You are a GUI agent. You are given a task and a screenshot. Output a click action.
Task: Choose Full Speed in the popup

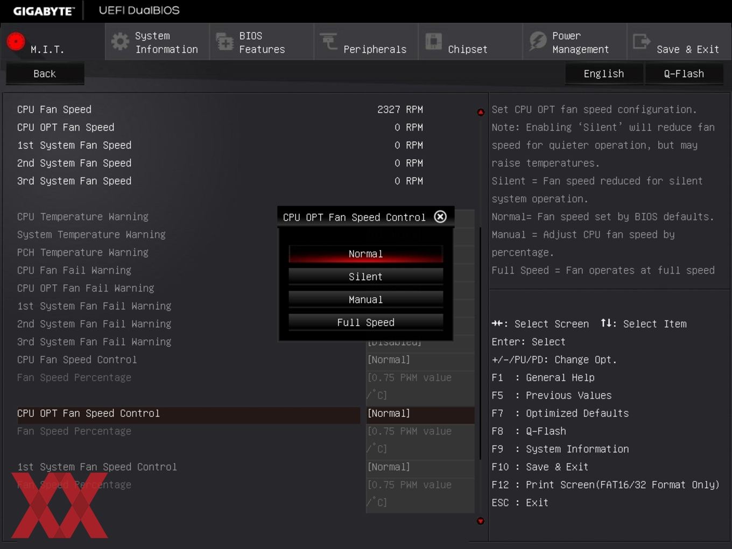coord(365,322)
